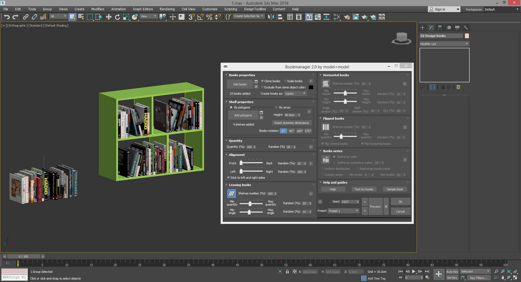This screenshot has height=282, width=521.
Task: Open the Workspaces Default dropdown
Action: point(501,9)
